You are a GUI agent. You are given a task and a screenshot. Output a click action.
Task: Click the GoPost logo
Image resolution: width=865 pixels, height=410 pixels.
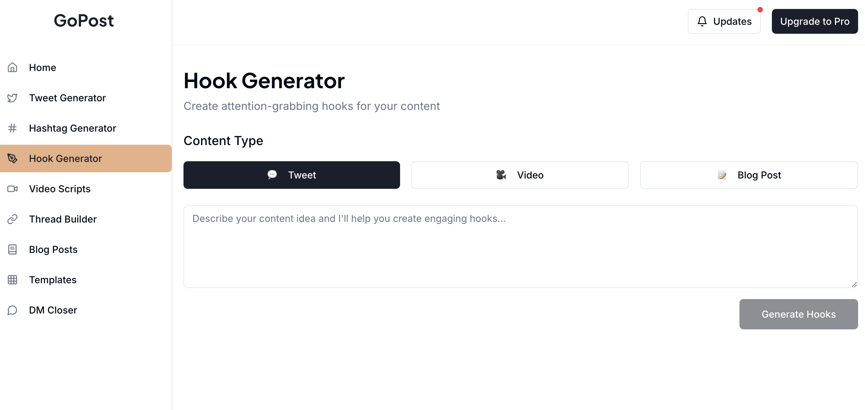[84, 21]
